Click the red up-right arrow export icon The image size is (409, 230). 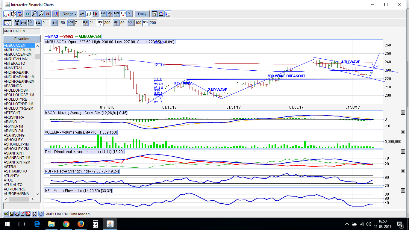tap(22, 214)
